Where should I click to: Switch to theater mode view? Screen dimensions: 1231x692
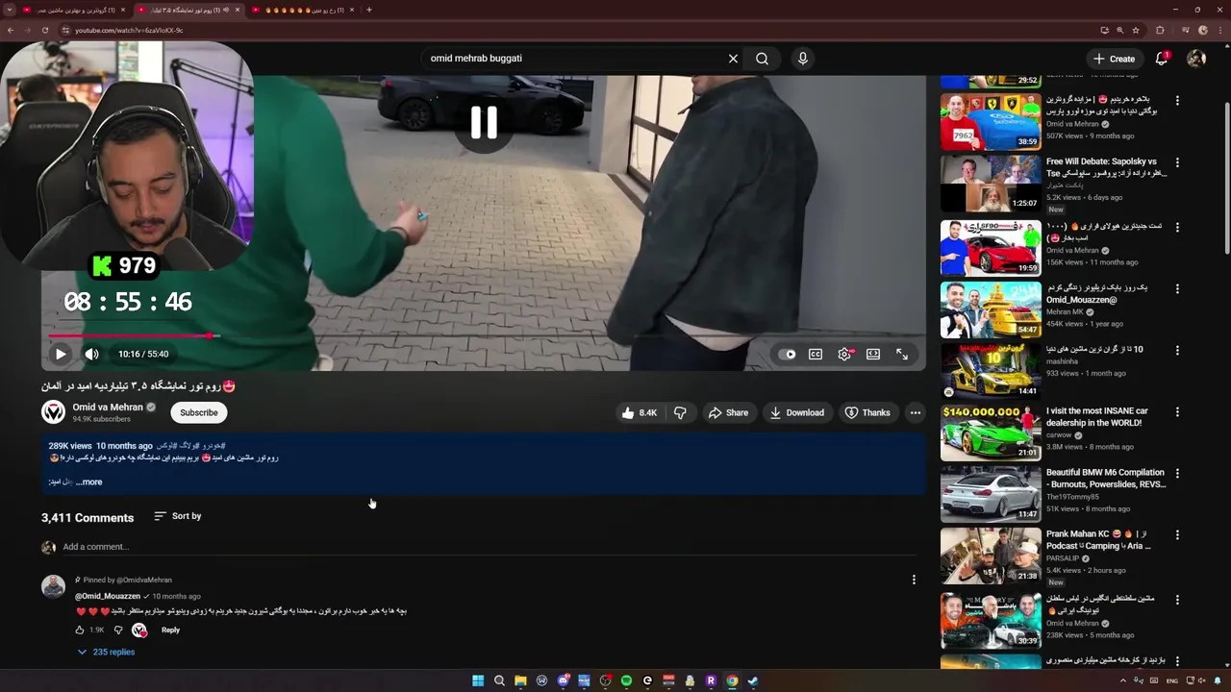(873, 354)
